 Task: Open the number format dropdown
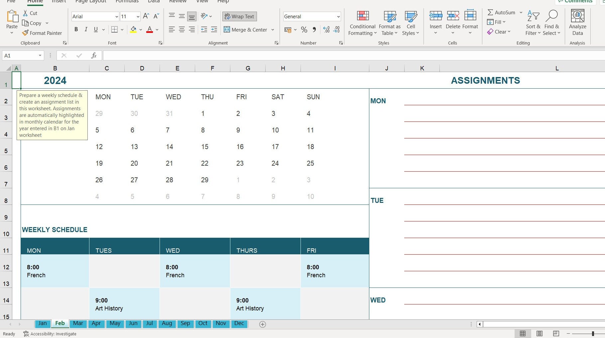(x=338, y=16)
